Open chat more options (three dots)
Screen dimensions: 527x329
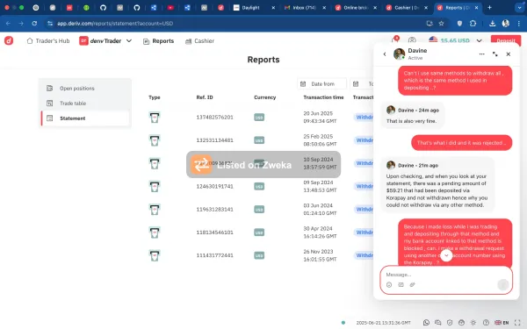pyautogui.click(x=481, y=54)
